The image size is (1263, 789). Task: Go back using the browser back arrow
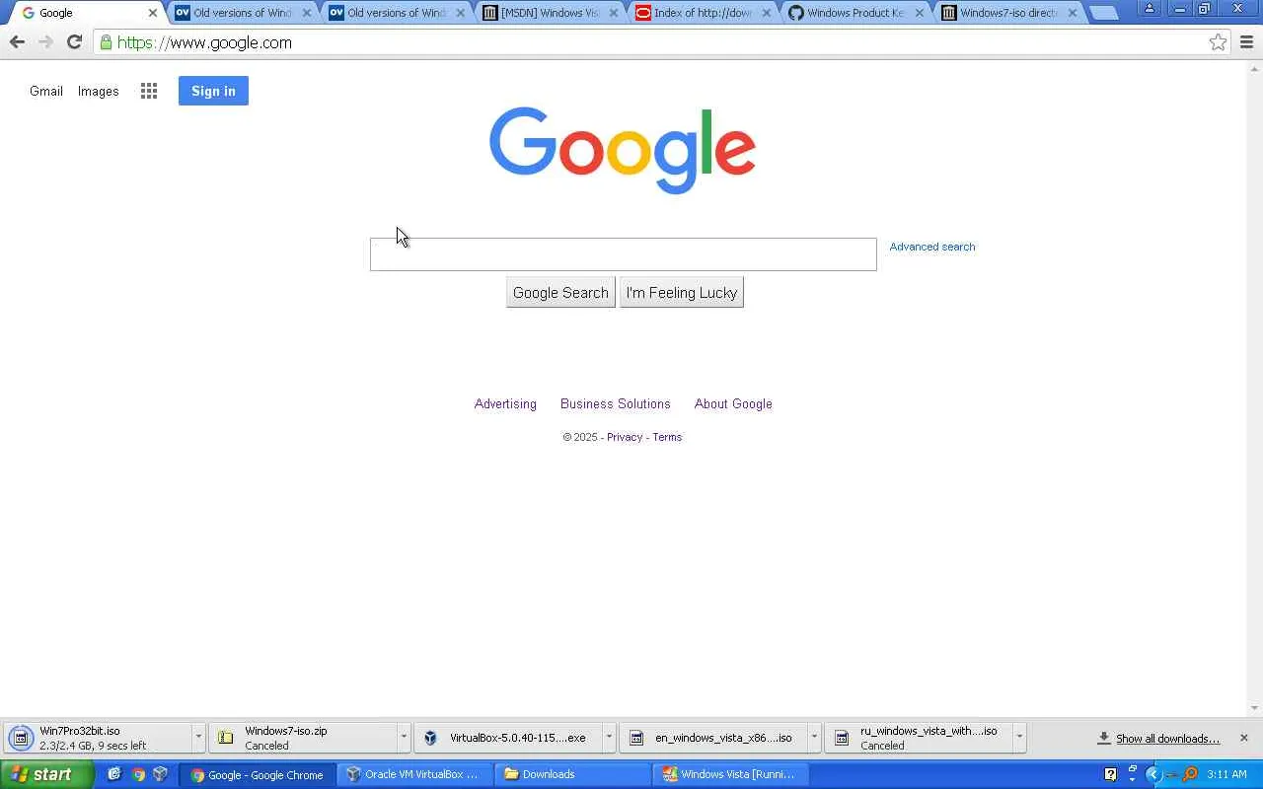(17, 42)
